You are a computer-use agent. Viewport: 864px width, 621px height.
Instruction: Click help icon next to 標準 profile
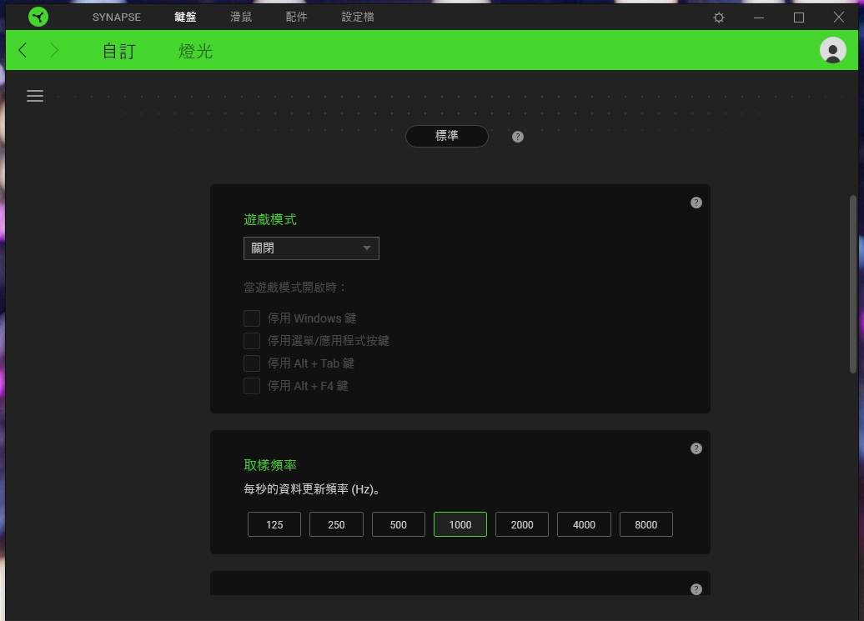click(x=517, y=137)
